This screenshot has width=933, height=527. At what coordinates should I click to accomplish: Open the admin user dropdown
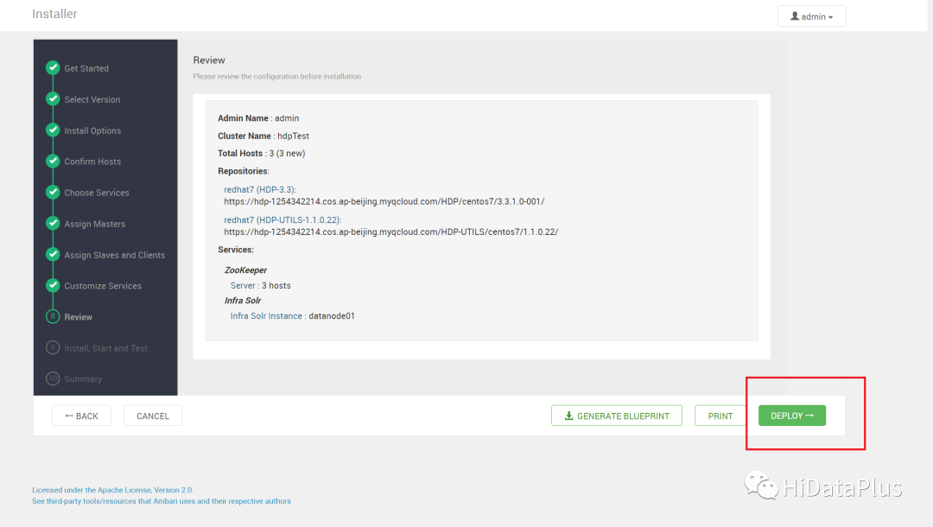(811, 16)
